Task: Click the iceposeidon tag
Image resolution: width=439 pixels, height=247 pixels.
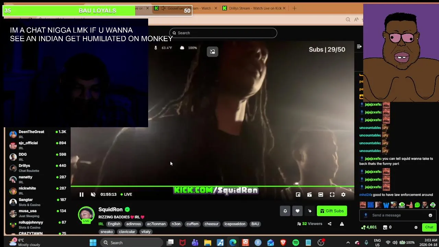Action: coord(235,224)
